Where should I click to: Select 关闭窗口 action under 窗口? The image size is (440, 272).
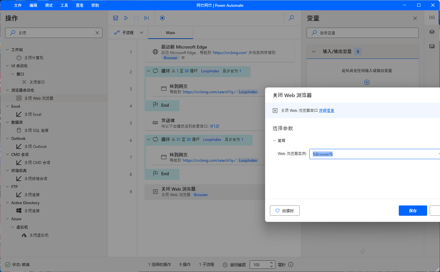coord(37,82)
